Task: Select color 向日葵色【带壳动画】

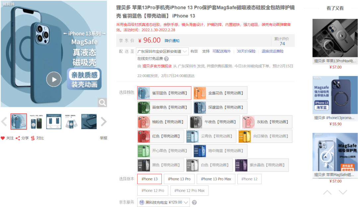Action: tap(265, 136)
